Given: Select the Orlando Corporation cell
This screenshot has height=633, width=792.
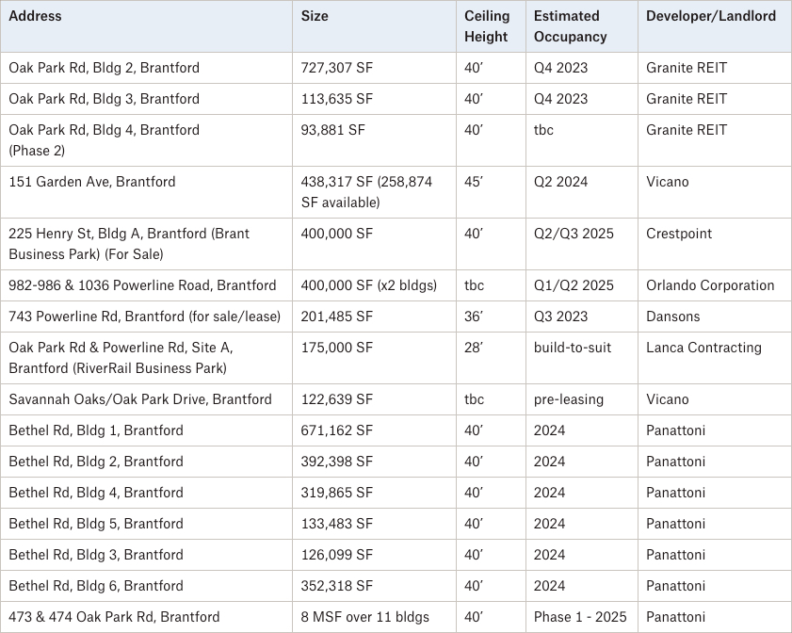Looking at the screenshot, I should coord(710,285).
